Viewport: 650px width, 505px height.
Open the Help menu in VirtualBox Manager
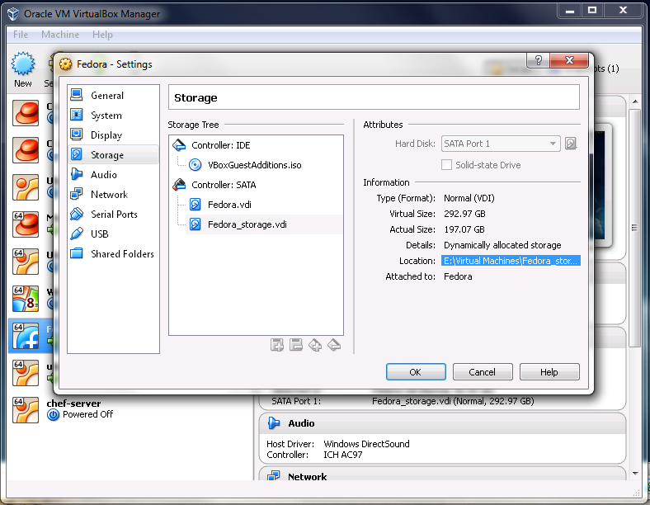pos(102,35)
